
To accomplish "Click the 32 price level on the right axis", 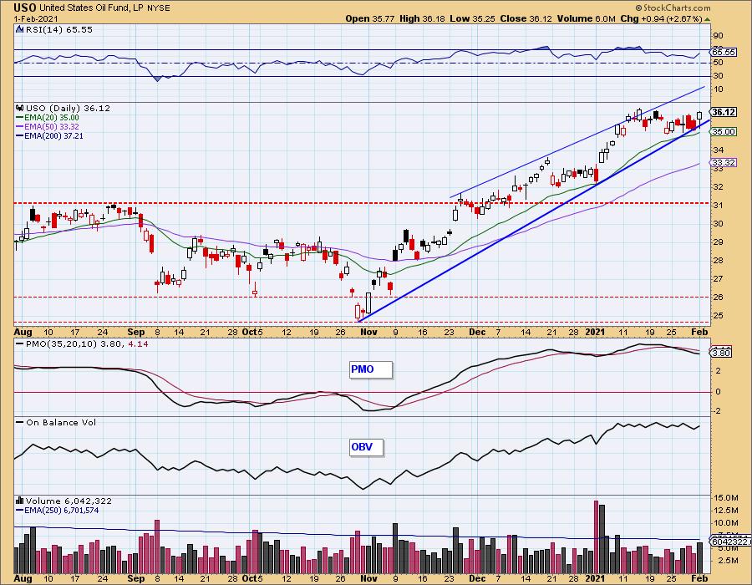I will [719, 187].
